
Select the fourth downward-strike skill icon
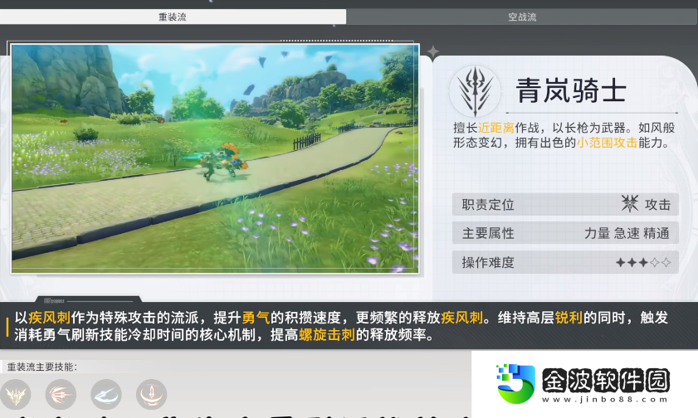[x=151, y=395]
